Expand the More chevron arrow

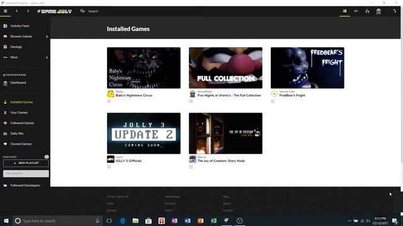47,58
